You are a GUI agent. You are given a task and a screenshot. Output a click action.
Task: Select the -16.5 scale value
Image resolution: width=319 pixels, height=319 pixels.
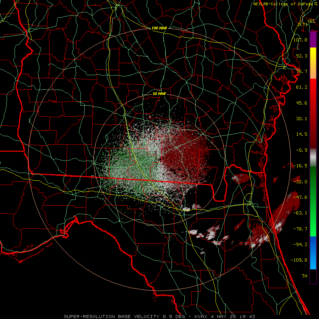point(300,166)
